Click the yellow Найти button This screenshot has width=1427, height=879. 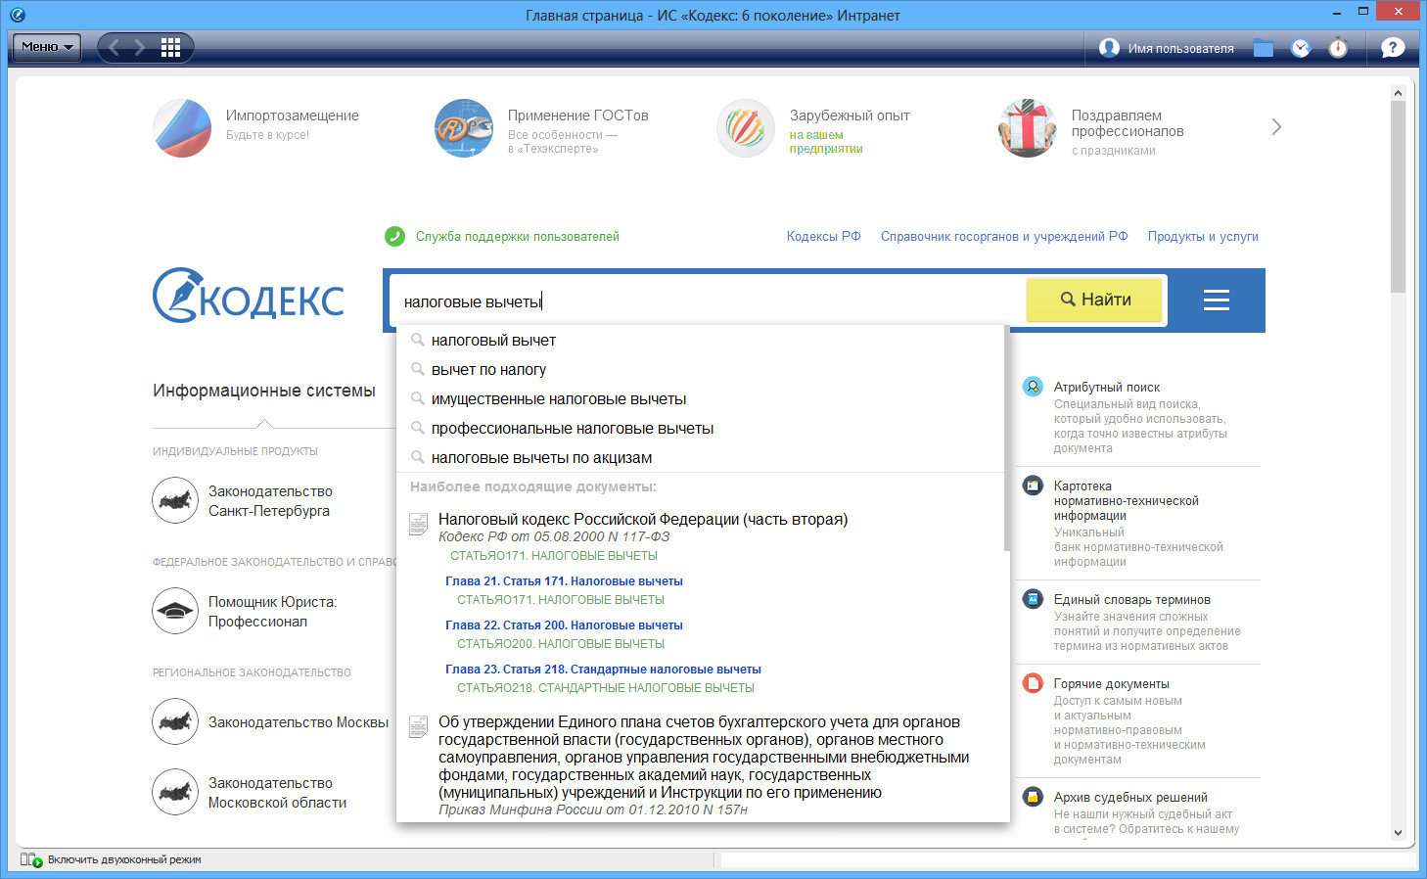pyautogui.click(x=1094, y=300)
